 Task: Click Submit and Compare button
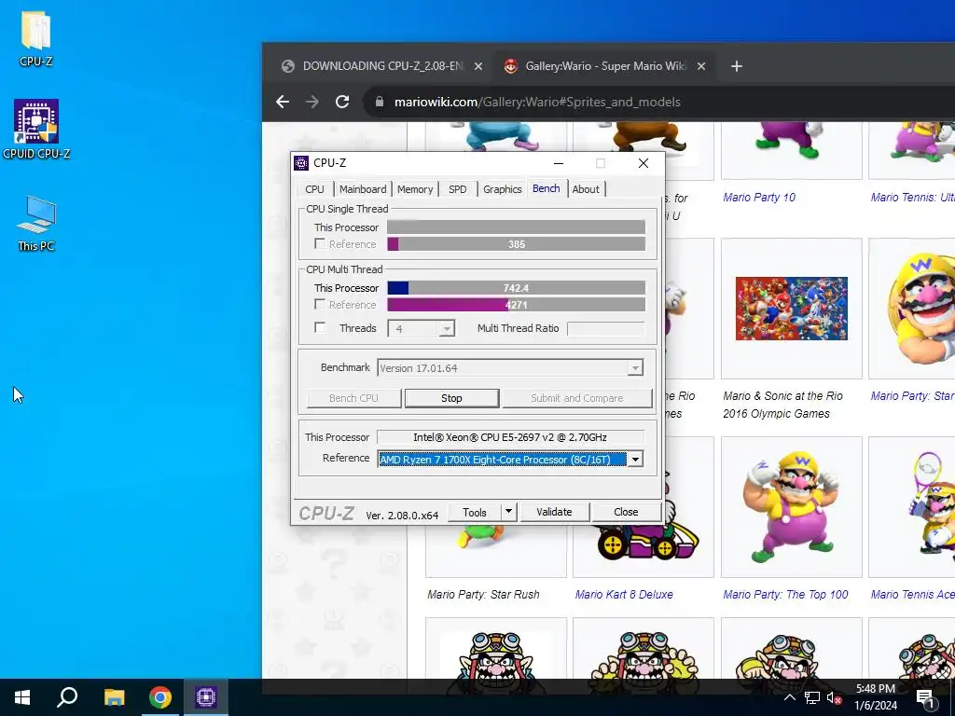pyautogui.click(x=576, y=398)
